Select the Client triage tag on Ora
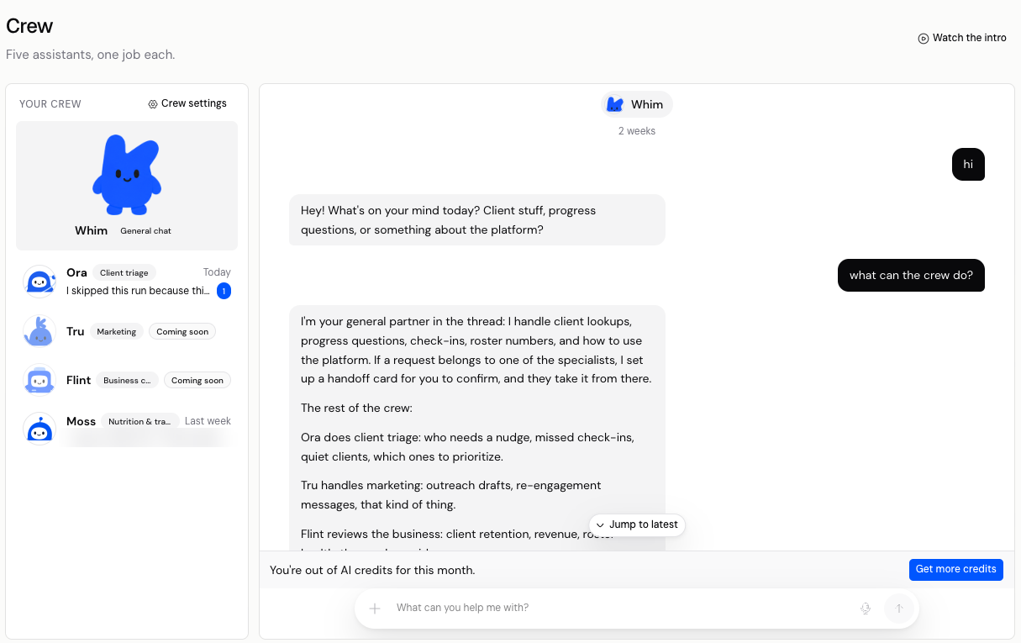 pos(124,273)
